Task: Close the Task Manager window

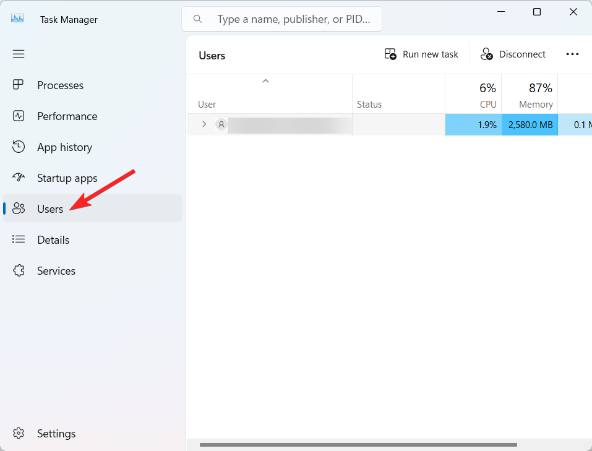Action: coord(573,12)
